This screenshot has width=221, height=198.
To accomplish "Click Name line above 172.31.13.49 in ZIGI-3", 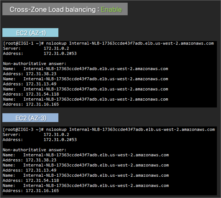I will 86,165.
